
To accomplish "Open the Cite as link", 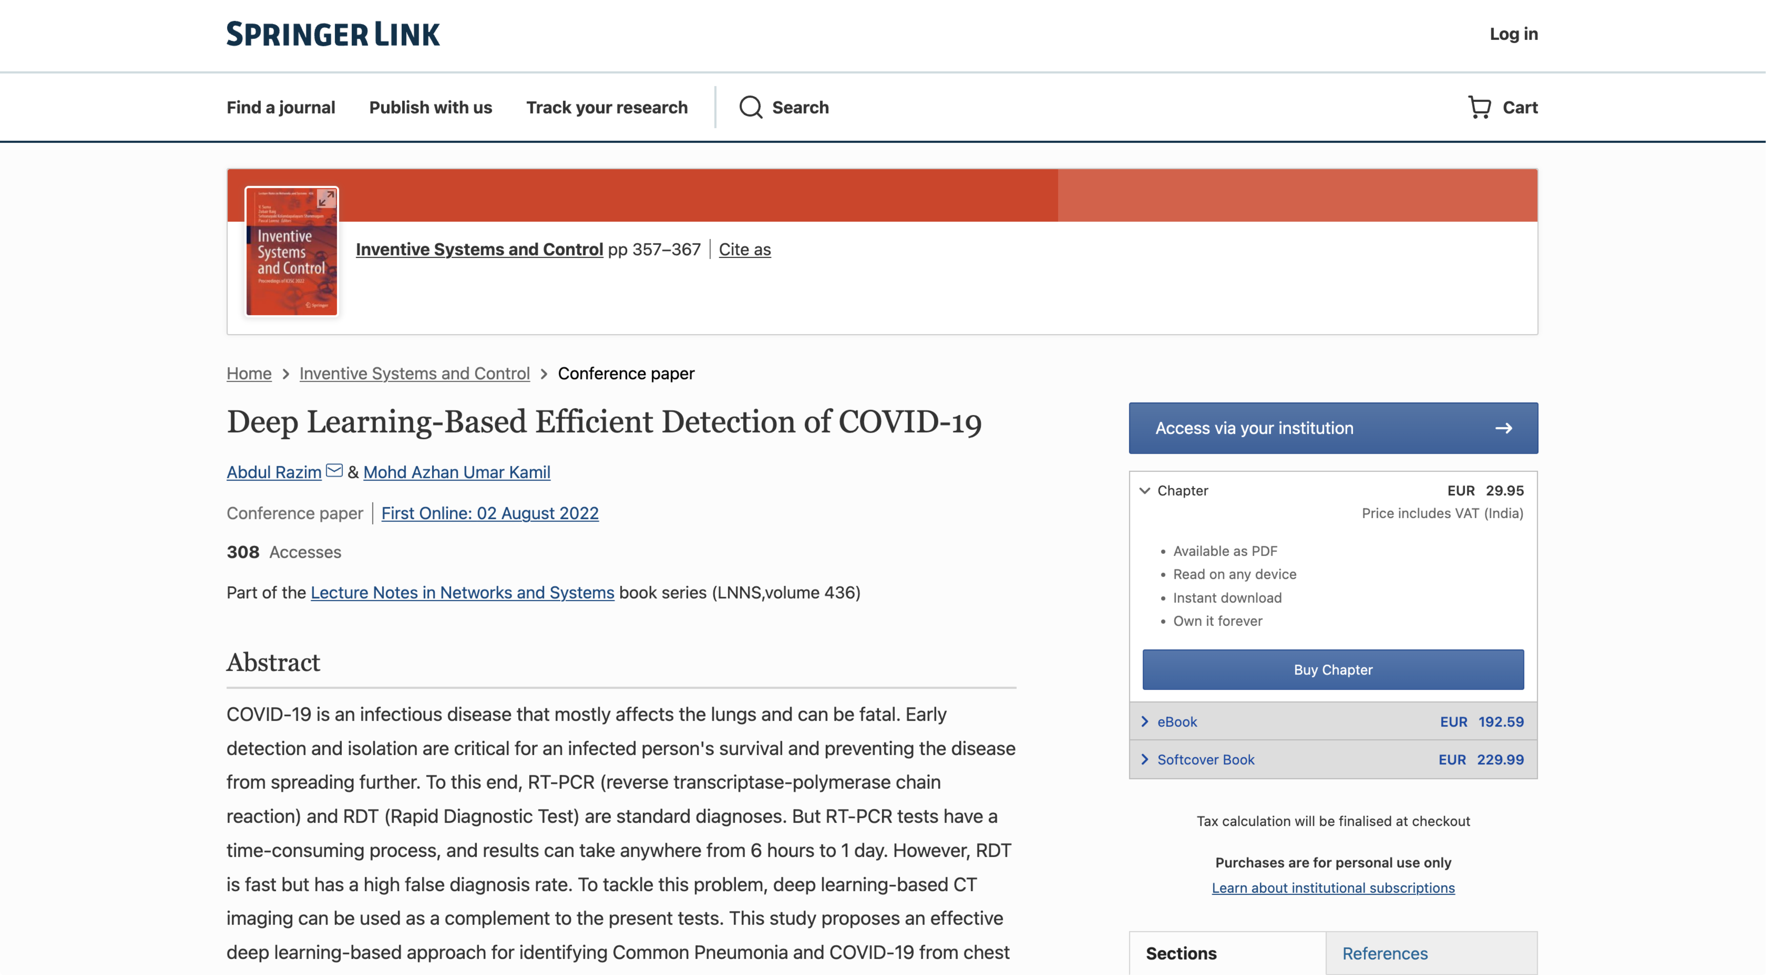I will coord(744,250).
